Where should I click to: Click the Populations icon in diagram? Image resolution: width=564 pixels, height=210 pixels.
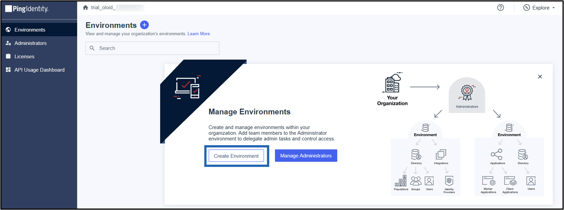click(401, 181)
